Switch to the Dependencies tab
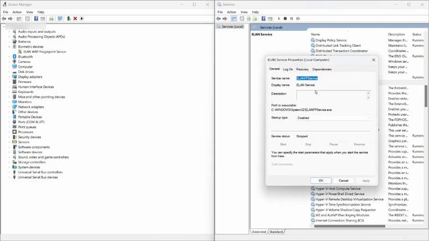 pos(322,70)
